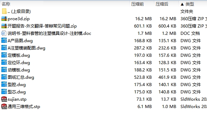This screenshot has height=130, width=207.
Task: Click the 通用三维格式.stp SolidWorks icon
Action: (x=4, y=107)
